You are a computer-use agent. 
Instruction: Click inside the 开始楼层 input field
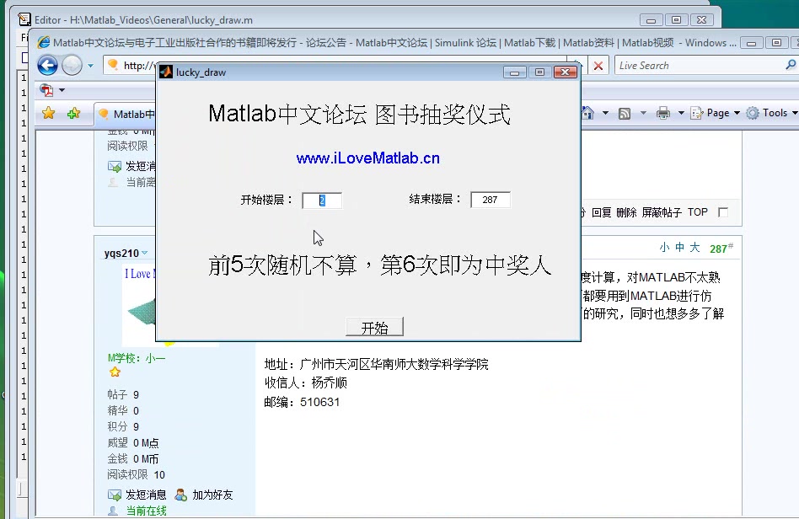[322, 201]
